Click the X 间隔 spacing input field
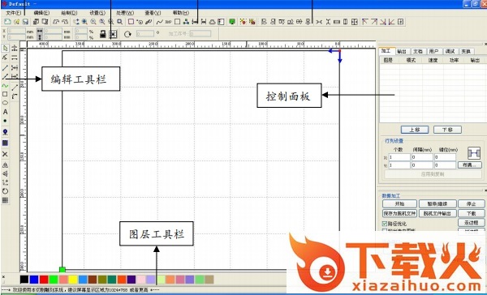This screenshot has height=295, width=487. [422, 157]
